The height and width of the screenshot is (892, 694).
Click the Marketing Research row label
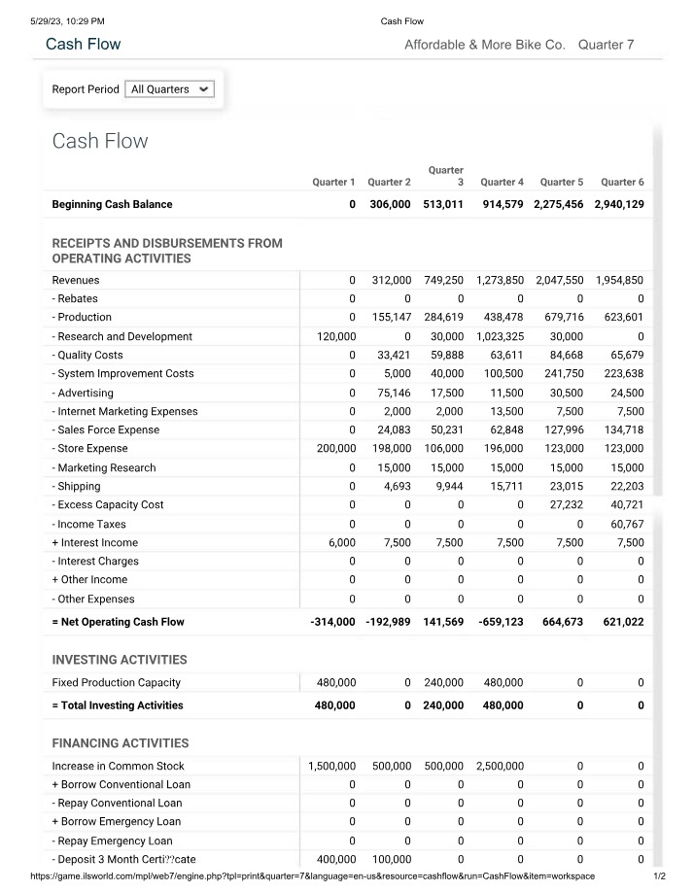point(104,467)
